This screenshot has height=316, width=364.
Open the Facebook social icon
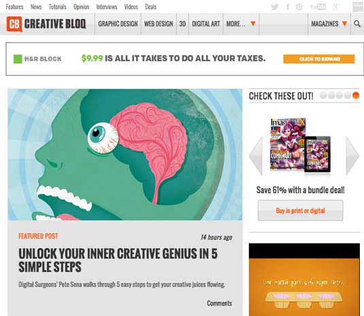(287, 7)
